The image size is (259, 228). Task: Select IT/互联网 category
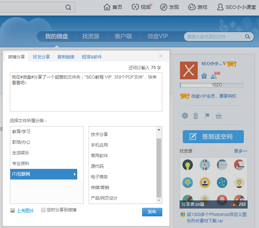pos(44,174)
